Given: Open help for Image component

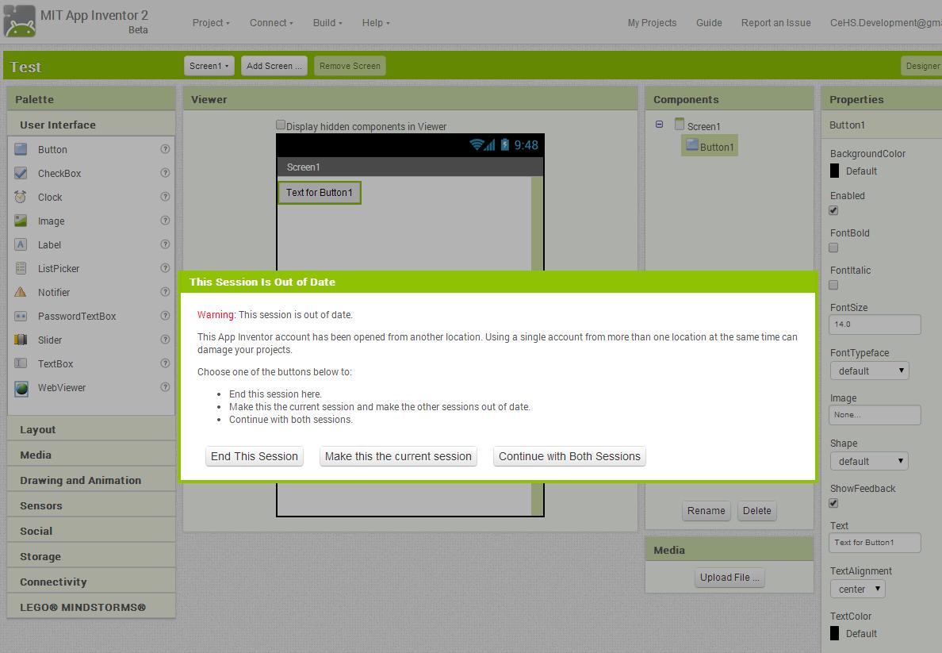Looking at the screenshot, I should click(165, 221).
